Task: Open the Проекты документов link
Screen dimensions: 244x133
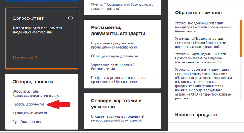Action: click(x=29, y=104)
